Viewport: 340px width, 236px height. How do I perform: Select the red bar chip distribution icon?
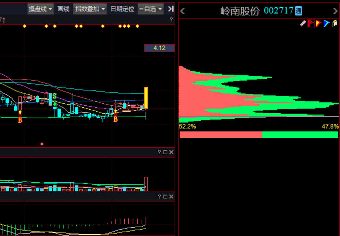311,23
